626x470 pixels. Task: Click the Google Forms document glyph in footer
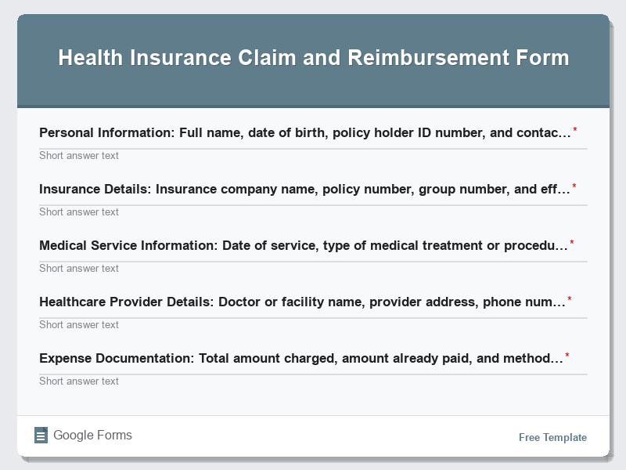tap(41, 435)
